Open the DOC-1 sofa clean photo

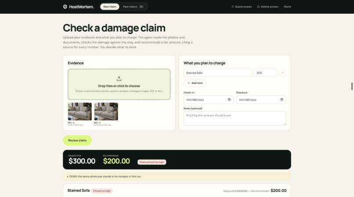(79, 112)
